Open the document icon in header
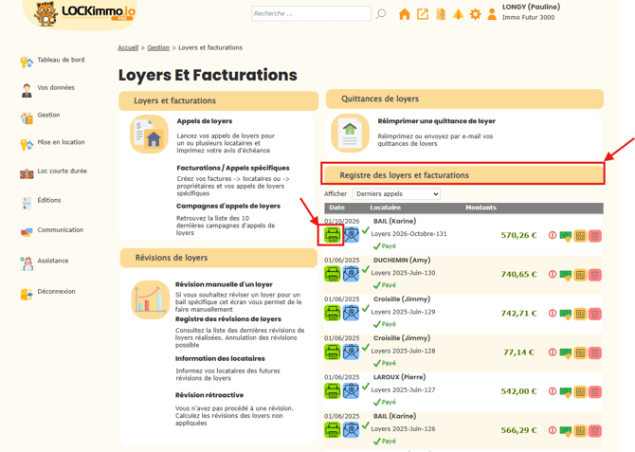The image size is (635, 452). tap(440, 14)
